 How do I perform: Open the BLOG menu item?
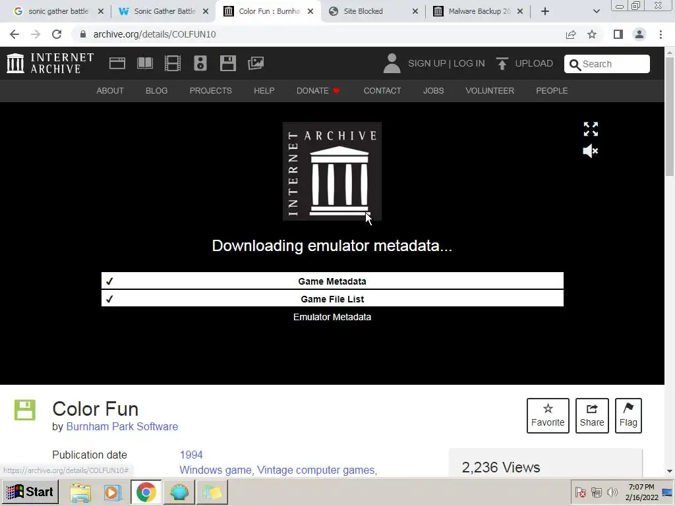[156, 91]
